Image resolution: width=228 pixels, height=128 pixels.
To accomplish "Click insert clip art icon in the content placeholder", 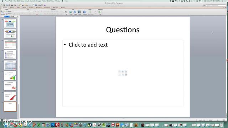I will point(123,75).
